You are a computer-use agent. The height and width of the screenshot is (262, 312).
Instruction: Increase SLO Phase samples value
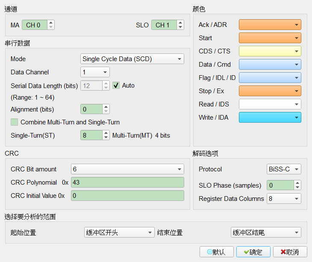[297, 183]
